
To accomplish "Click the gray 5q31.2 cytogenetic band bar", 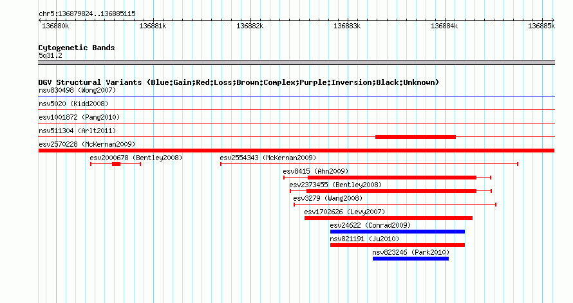I will pos(296,62).
